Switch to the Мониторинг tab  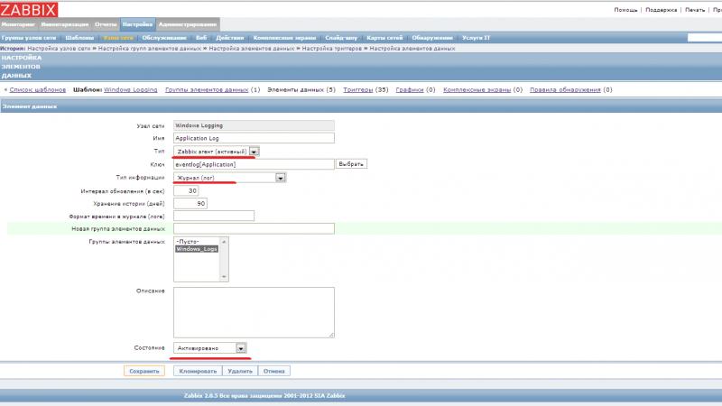[17, 23]
